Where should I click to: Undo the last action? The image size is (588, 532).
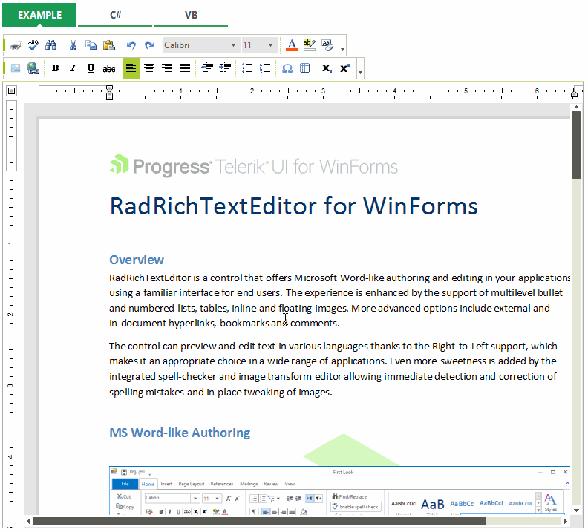(x=131, y=45)
